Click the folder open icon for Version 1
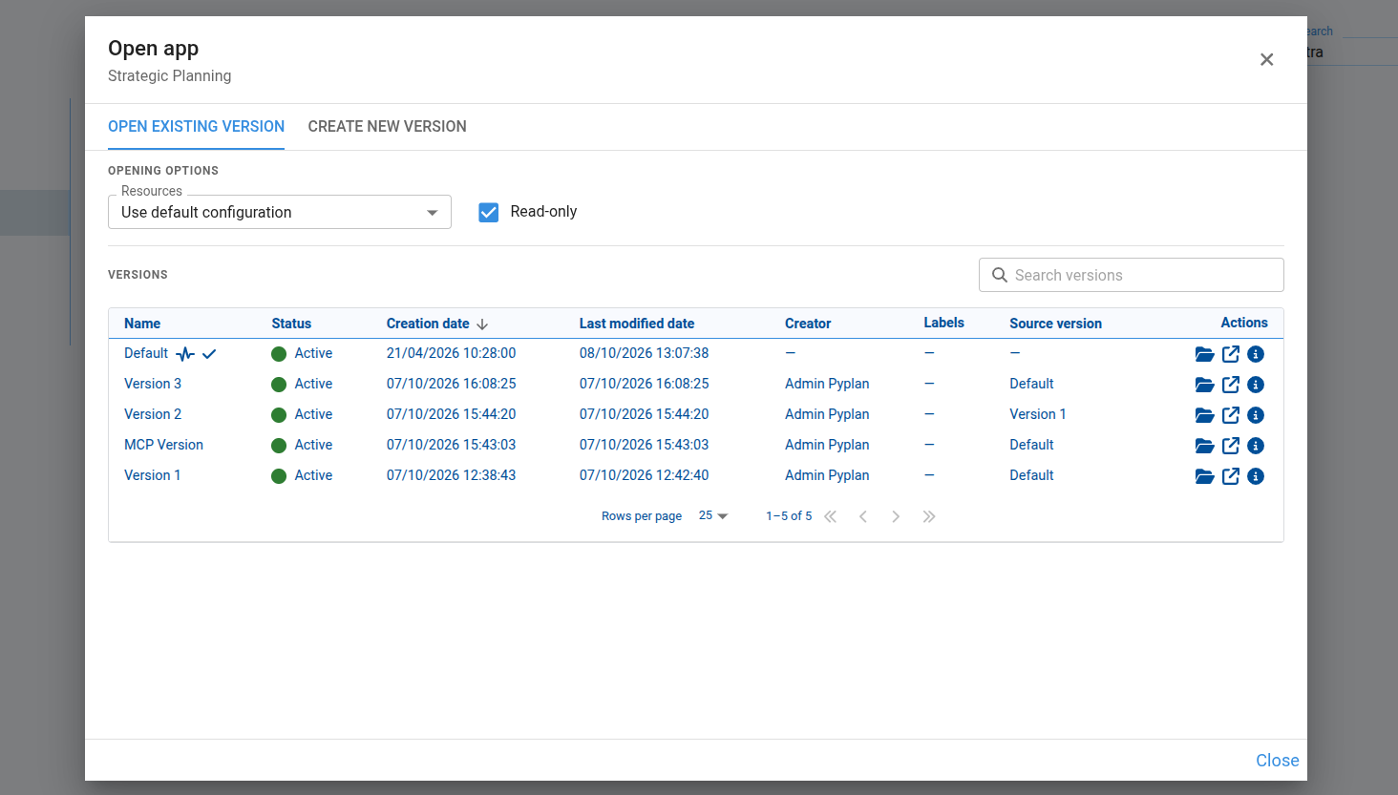This screenshot has width=1398, height=795. point(1204,476)
